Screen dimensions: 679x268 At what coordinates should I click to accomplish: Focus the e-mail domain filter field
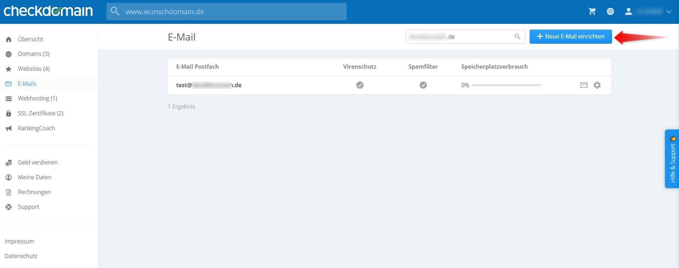coord(465,37)
